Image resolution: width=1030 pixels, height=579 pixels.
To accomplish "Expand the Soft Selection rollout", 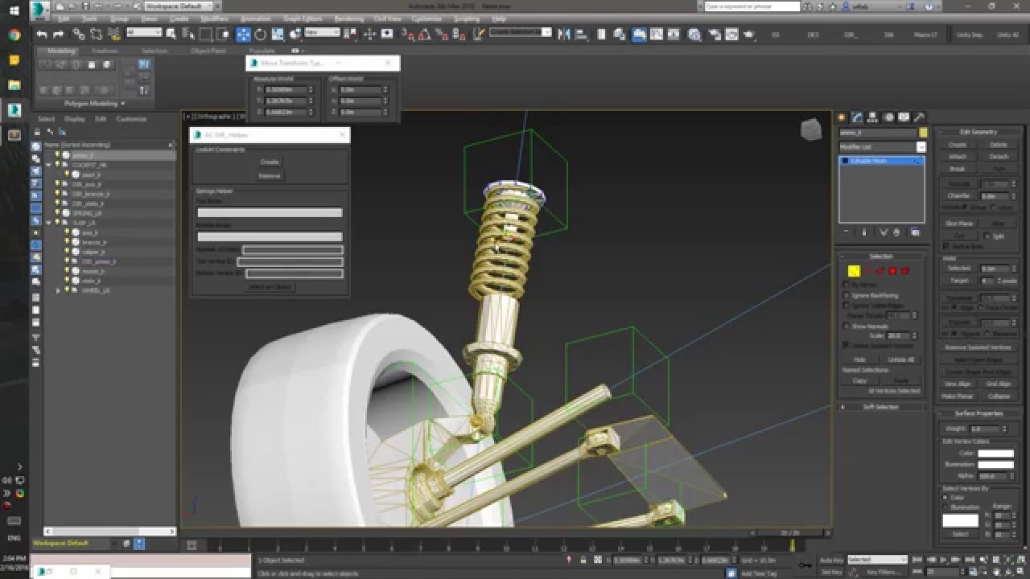I will (880, 407).
